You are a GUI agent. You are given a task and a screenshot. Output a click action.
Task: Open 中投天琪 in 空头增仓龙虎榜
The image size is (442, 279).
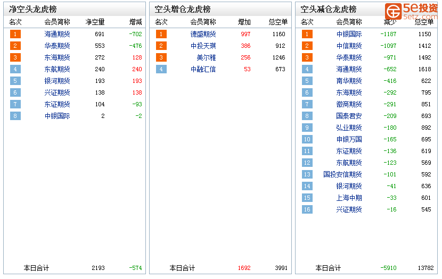point(203,46)
